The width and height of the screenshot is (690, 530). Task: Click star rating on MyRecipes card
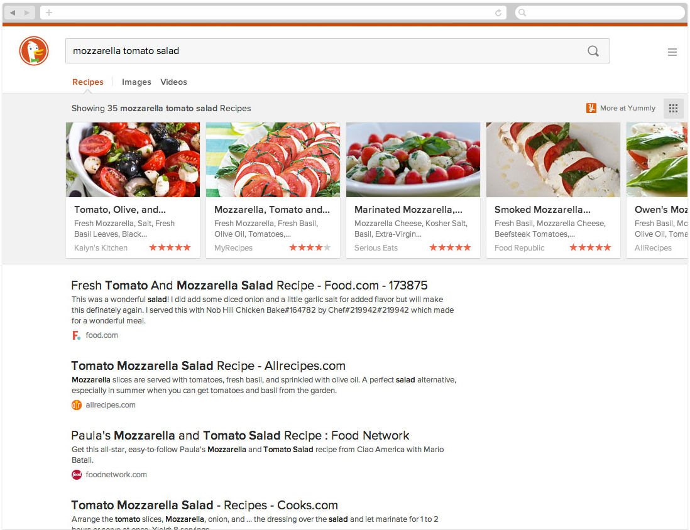pos(310,247)
